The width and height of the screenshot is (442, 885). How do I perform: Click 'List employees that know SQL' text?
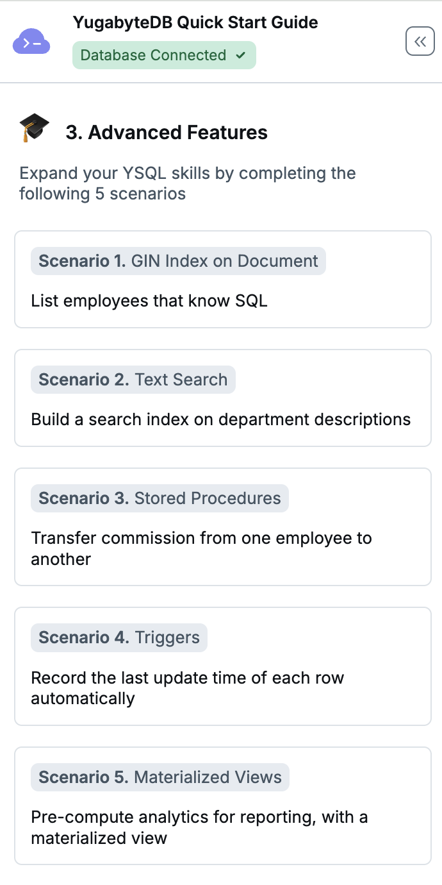(149, 301)
